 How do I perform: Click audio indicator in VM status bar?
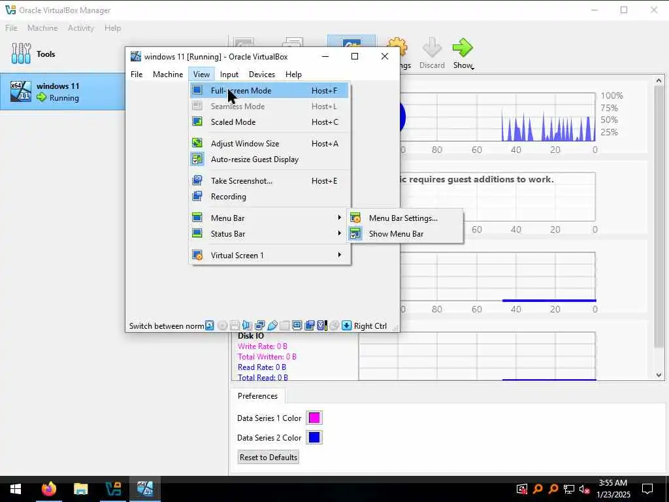(247, 326)
